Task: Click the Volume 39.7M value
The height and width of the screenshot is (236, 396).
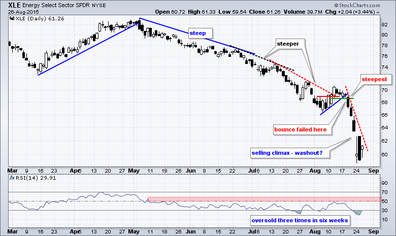Action: tap(303, 12)
